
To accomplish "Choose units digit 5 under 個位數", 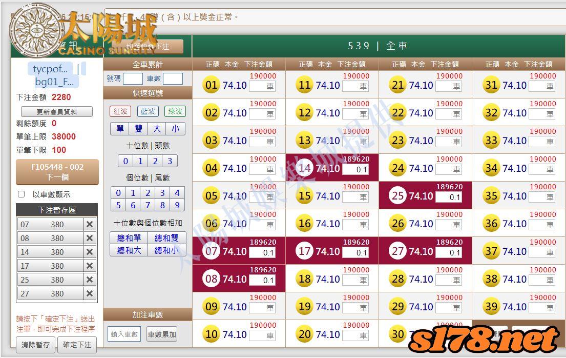I will pos(118,205).
